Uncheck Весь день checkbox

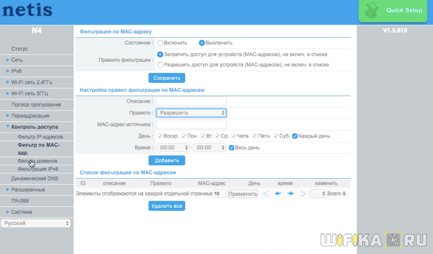tap(232, 148)
